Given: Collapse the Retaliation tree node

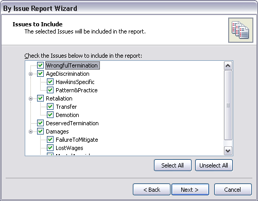Looking at the screenshot, I should 30,98.
